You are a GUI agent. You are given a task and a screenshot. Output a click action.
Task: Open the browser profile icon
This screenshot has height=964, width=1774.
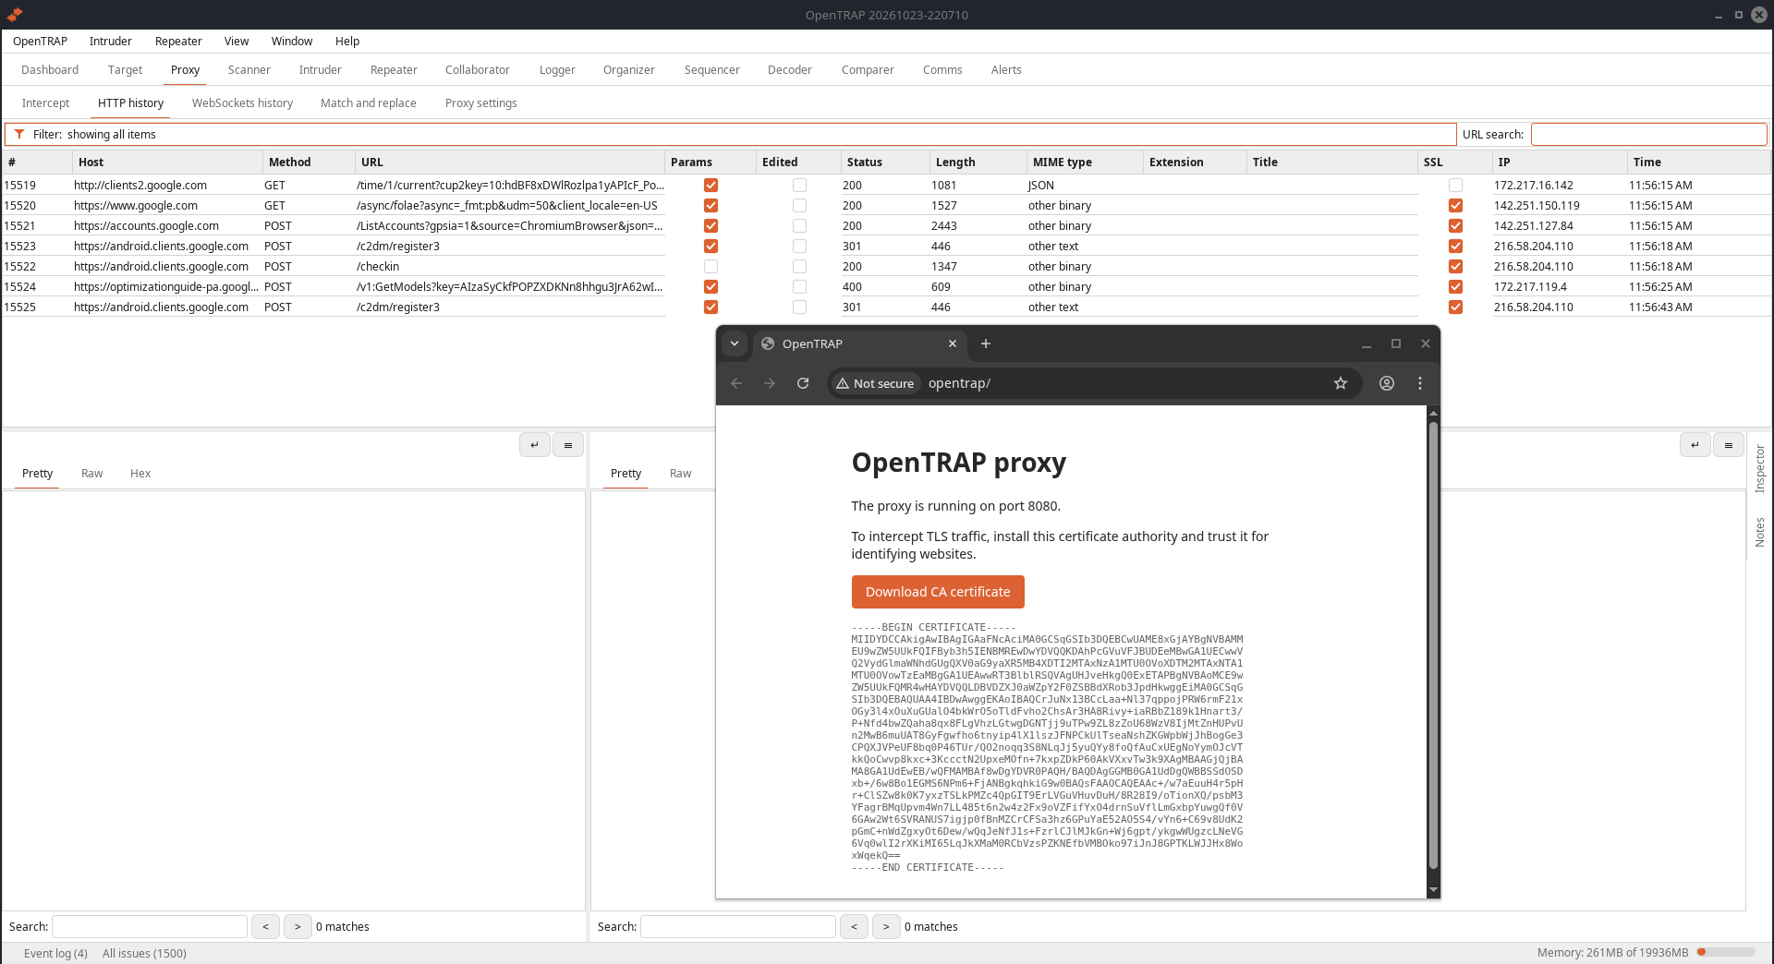(x=1387, y=383)
